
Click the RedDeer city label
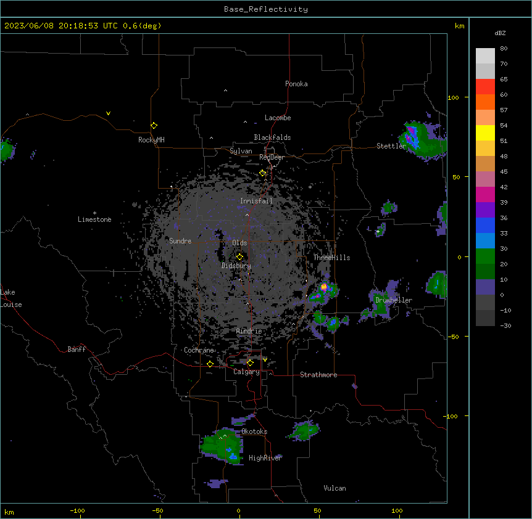tap(272, 157)
